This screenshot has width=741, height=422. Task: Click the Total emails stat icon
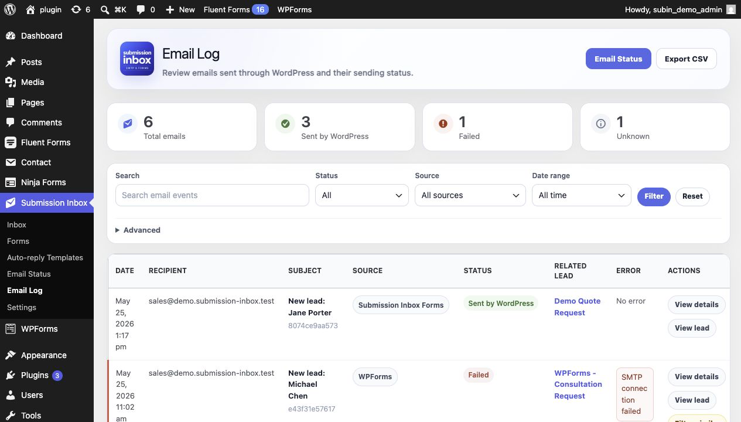pyautogui.click(x=128, y=124)
